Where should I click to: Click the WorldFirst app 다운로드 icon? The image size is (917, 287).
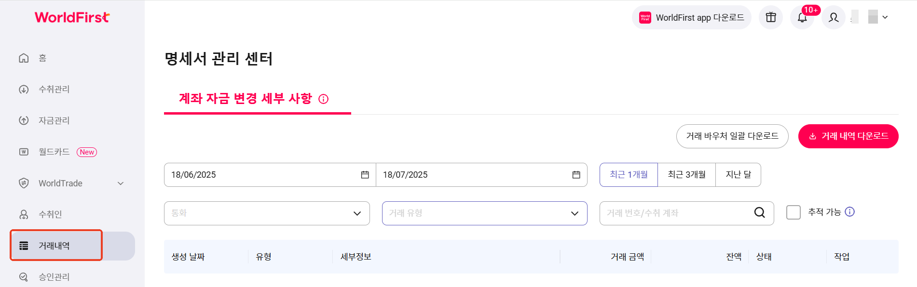coord(645,17)
